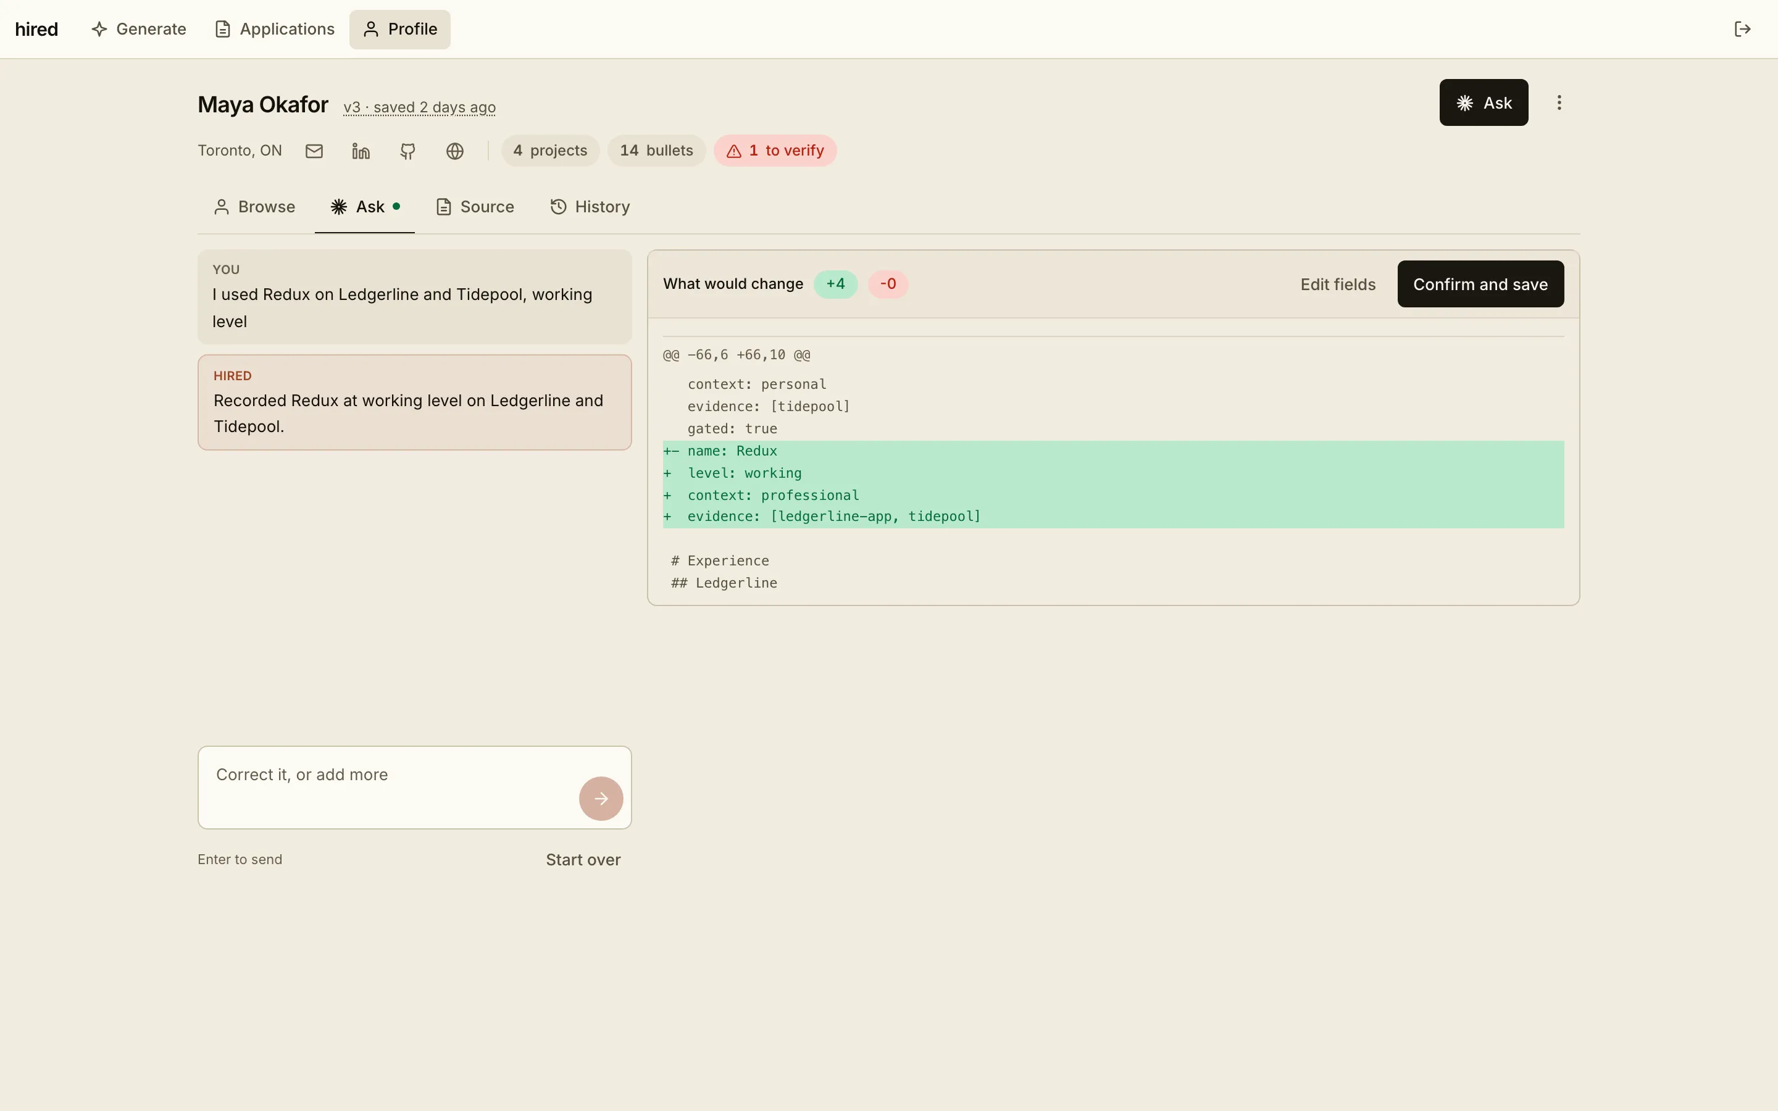Image resolution: width=1778 pixels, height=1111 pixels.
Task: Click the Toronto, ON location text
Action: click(240, 151)
